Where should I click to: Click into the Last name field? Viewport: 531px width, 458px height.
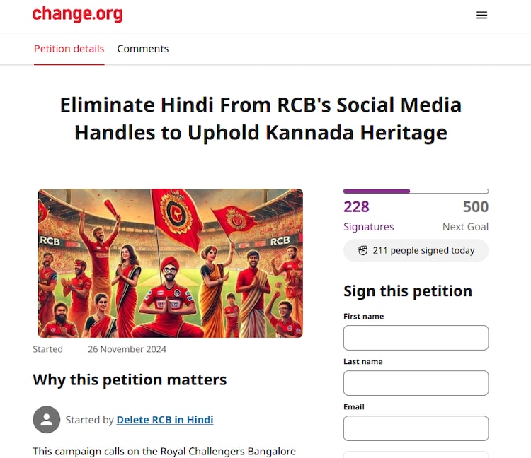[416, 383]
